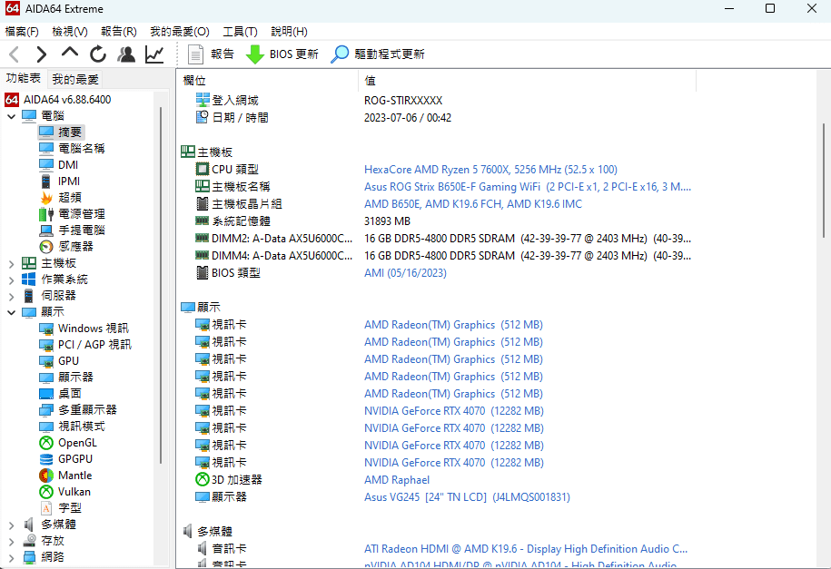Expand the 網路 tree node
The width and height of the screenshot is (831, 569).
tap(11, 556)
